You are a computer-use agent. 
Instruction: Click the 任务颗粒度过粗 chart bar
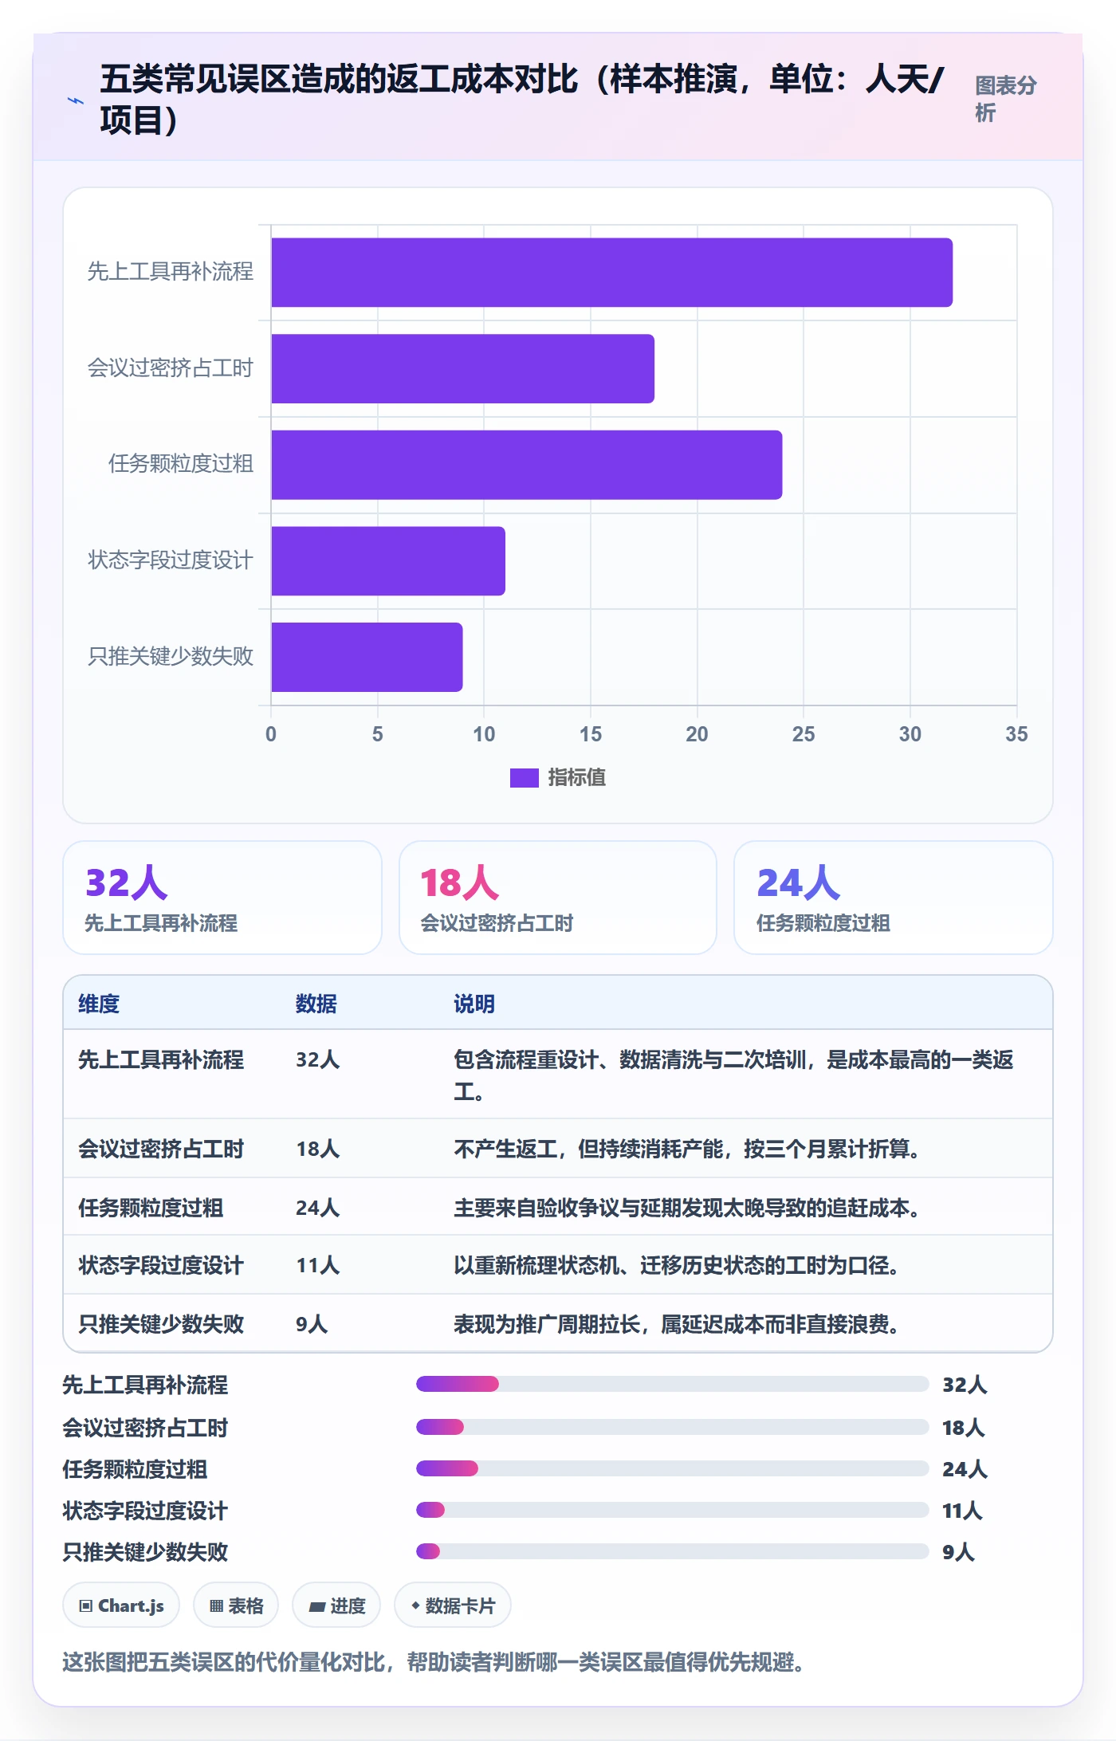pyautogui.click(x=527, y=465)
